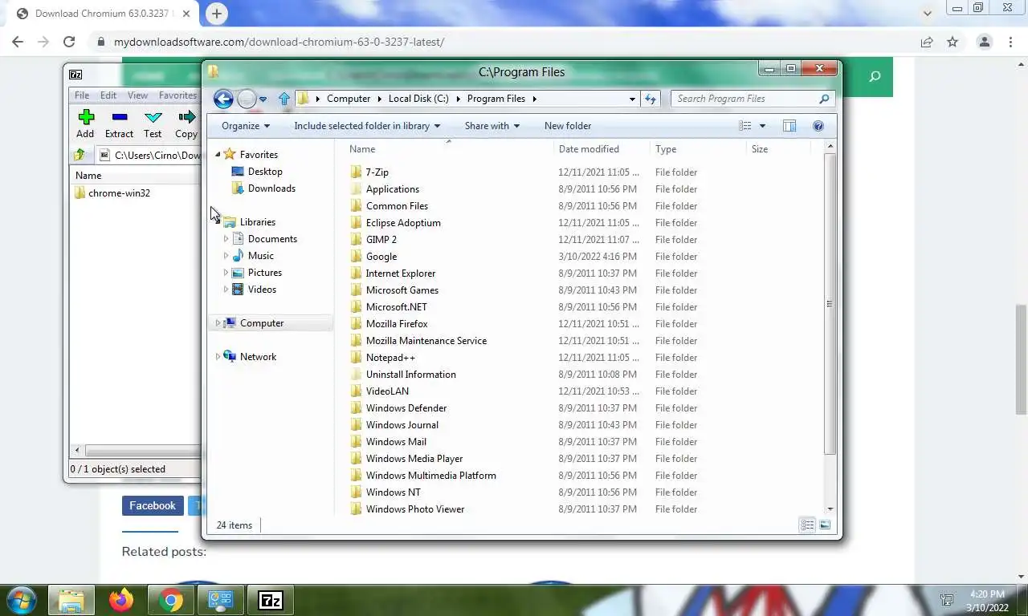Screen dimensions: 1028x616
Task: Click the Extract button in 7-Zip window
Action: coord(119,124)
